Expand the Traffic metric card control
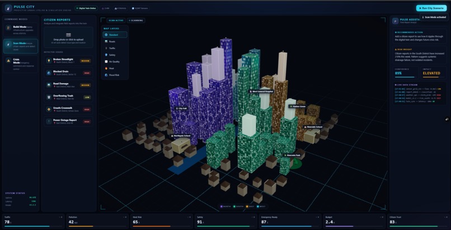 click(x=60, y=217)
